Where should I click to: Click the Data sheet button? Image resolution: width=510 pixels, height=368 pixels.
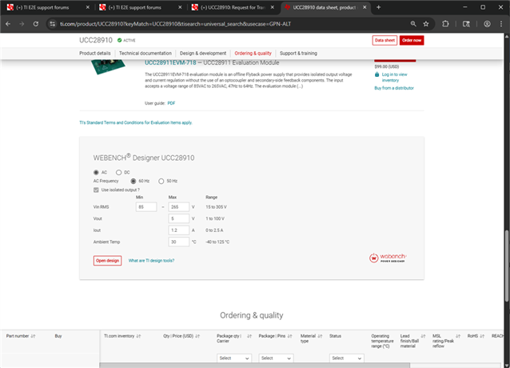[x=384, y=40]
